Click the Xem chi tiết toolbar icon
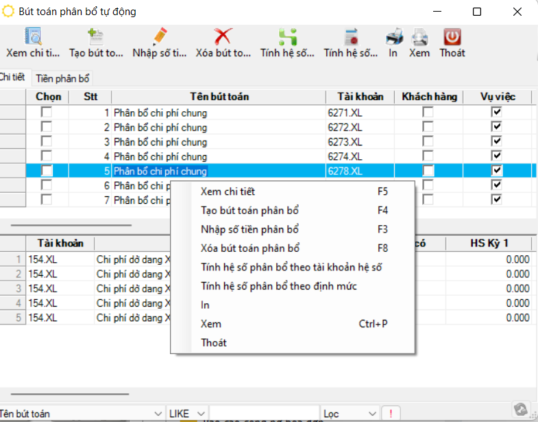The width and height of the screenshot is (538, 422). click(x=33, y=37)
